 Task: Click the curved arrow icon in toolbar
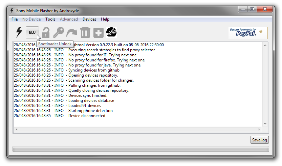point(71,33)
